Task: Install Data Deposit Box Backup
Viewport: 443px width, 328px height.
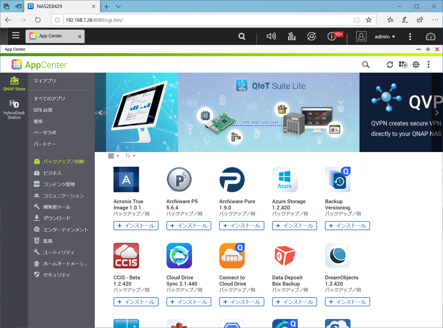Action: [295, 302]
